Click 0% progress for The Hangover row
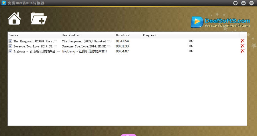 click(191, 41)
